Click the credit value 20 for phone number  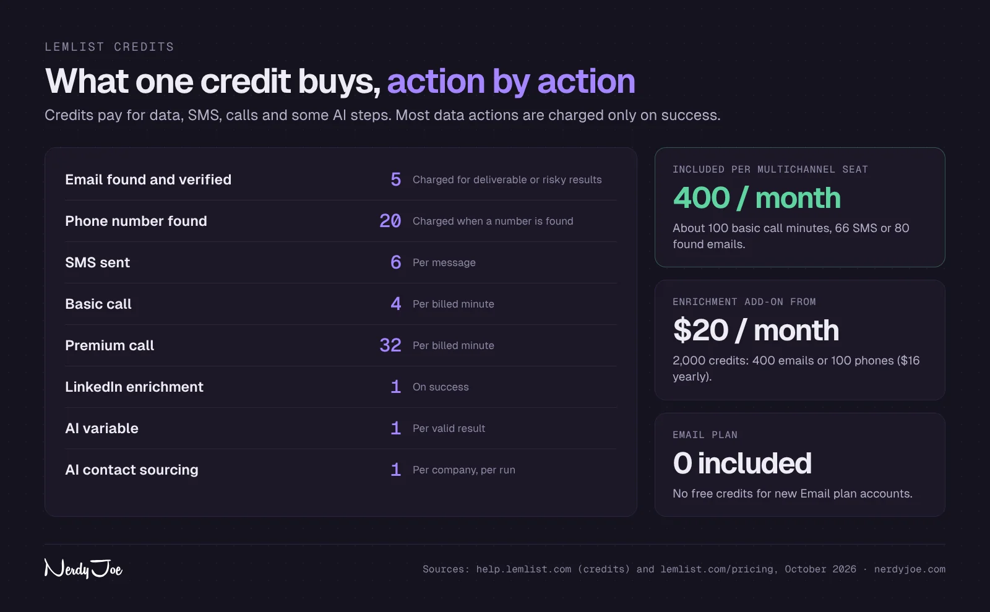[x=390, y=221]
